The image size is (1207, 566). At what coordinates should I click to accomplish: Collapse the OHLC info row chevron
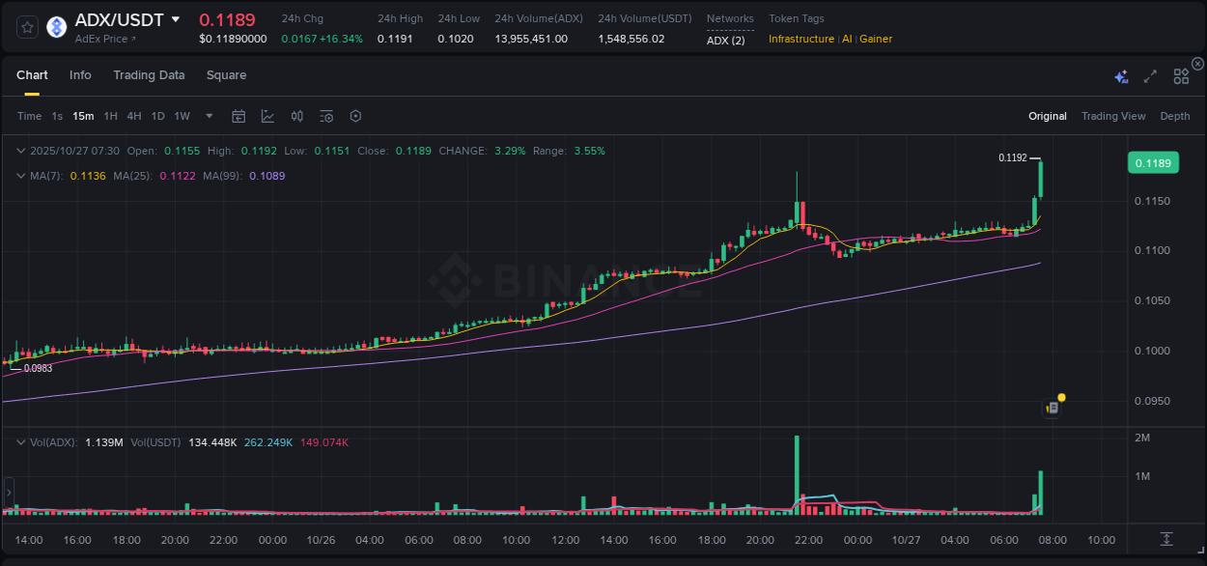(21, 151)
